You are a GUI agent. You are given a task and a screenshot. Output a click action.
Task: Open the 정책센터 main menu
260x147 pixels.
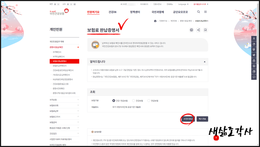coord(135,12)
